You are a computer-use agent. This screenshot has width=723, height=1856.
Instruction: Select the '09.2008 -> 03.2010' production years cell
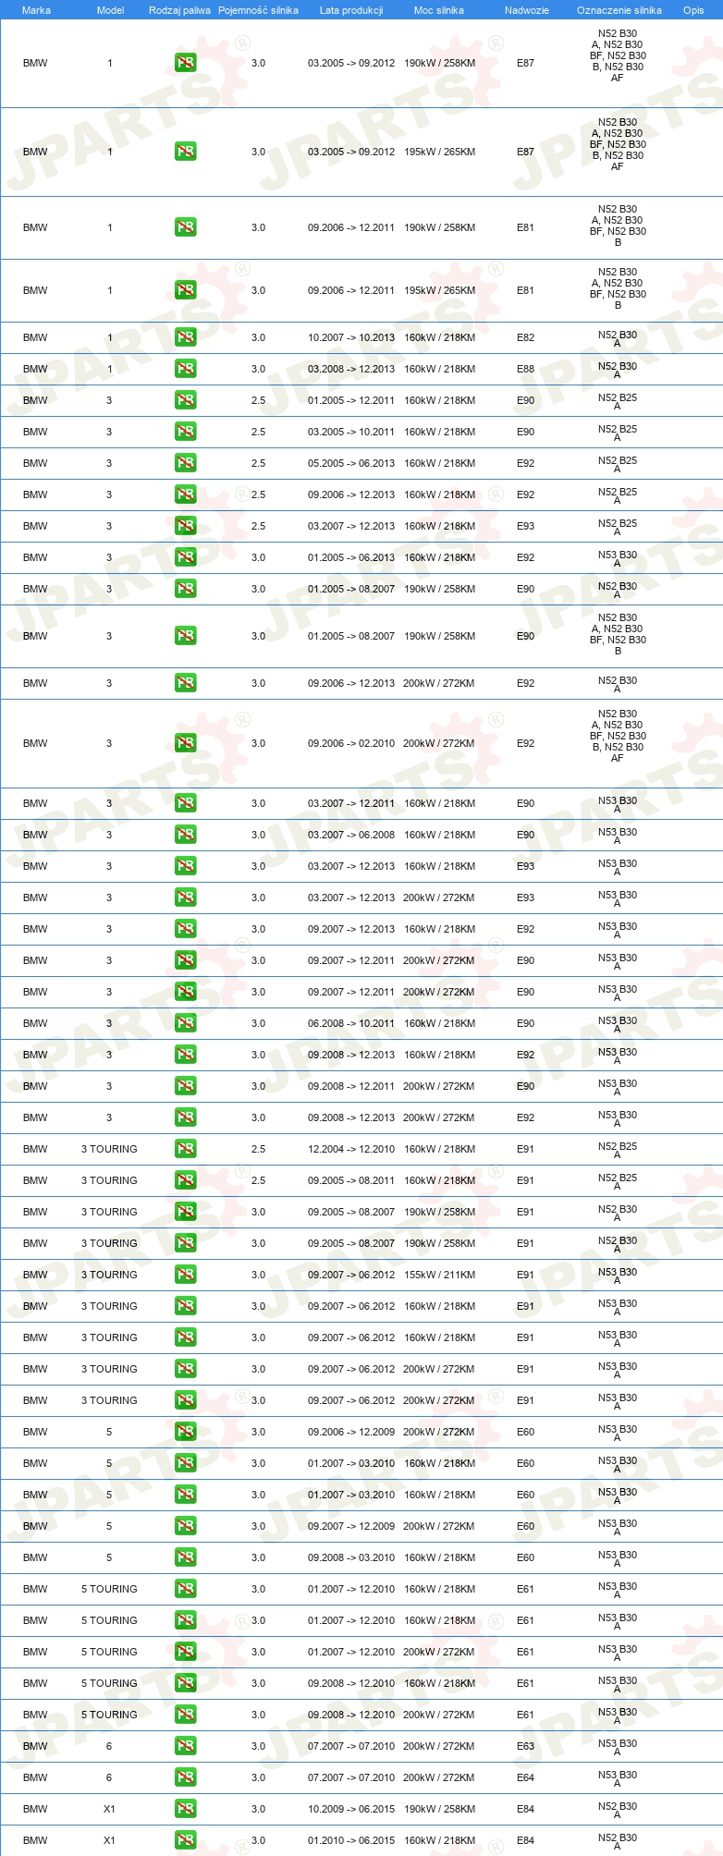coord(351,1557)
